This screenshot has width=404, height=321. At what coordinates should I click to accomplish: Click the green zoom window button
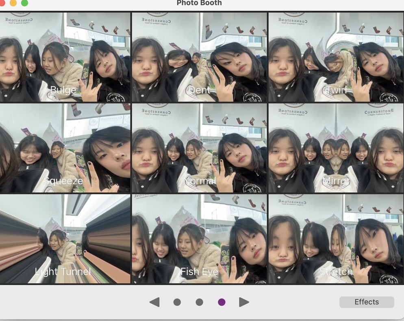[24, 3]
